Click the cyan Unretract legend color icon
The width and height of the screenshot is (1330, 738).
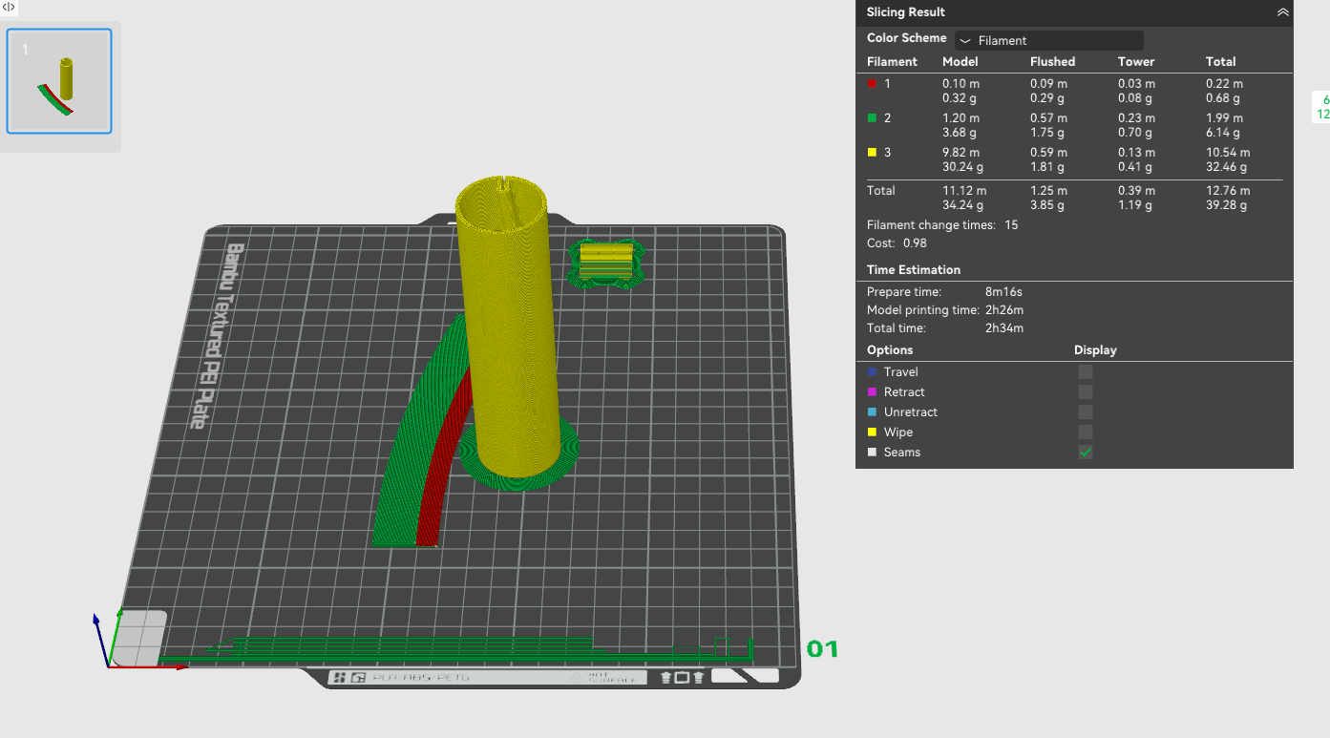point(872,412)
